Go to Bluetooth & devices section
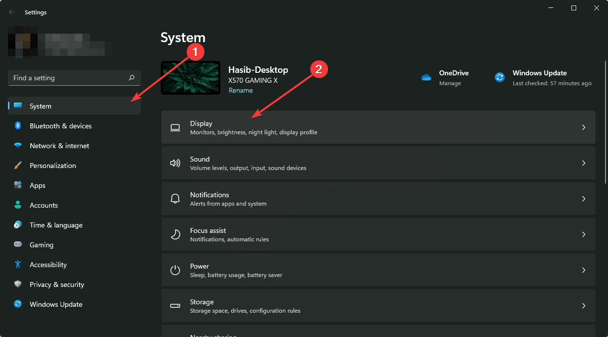The width and height of the screenshot is (608, 337). (x=74, y=126)
